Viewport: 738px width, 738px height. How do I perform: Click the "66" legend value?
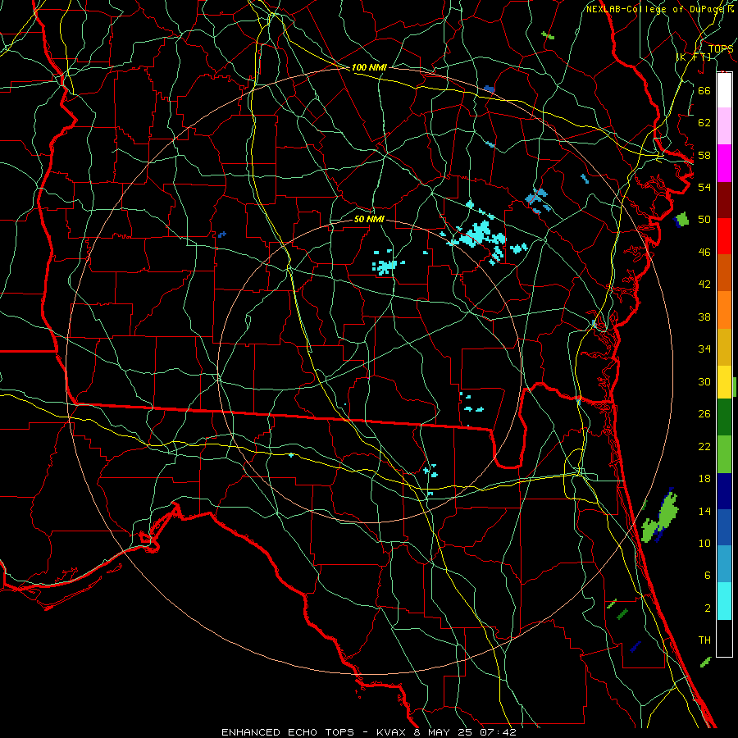(704, 90)
